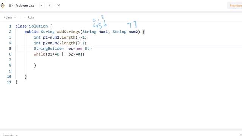Click the closing brace on line 8
The height and width of the screenshot is (136, 242).
[35, 65]
